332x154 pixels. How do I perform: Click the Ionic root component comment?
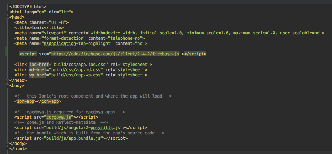click(x=93, y=96)
